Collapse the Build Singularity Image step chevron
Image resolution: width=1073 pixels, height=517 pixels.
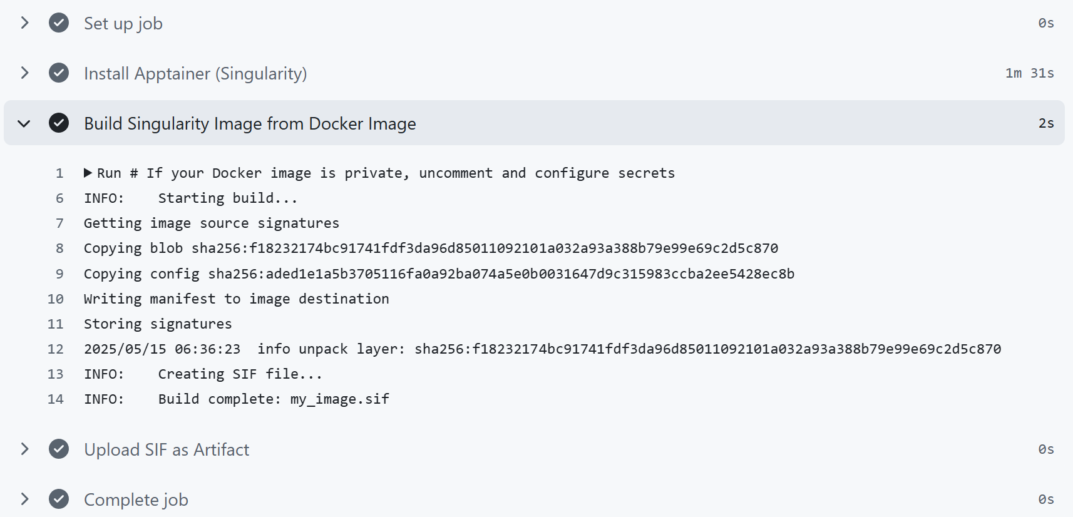point(24,123)
